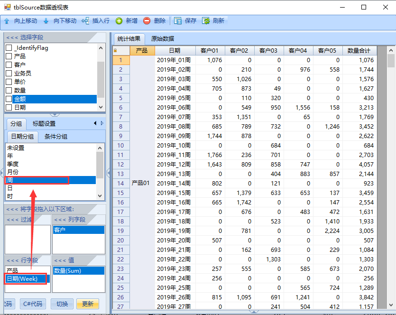
Task: Click the 向上移动 toolbar button
Action: pos(21,21)
